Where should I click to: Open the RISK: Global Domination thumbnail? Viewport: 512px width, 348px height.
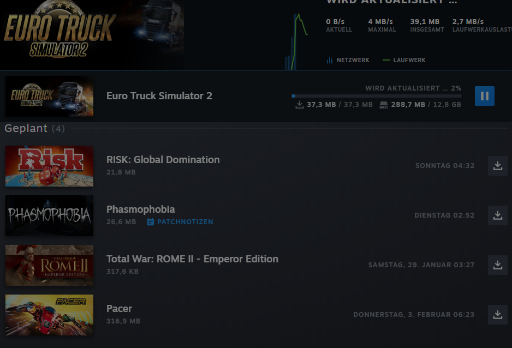coord(49,166)
